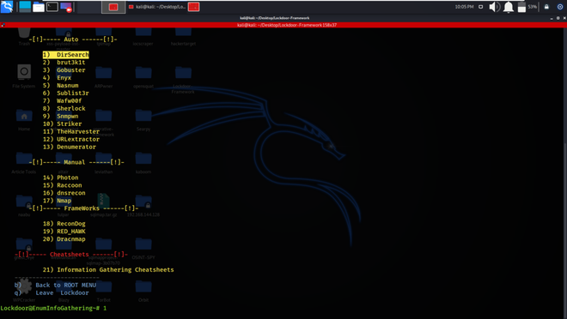
Task: Click the lock screen padlock icon
Action: point(546,7)
